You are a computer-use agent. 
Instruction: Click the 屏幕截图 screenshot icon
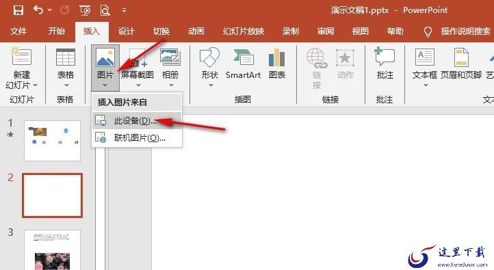pyautogui.click(x=138, y=57)
